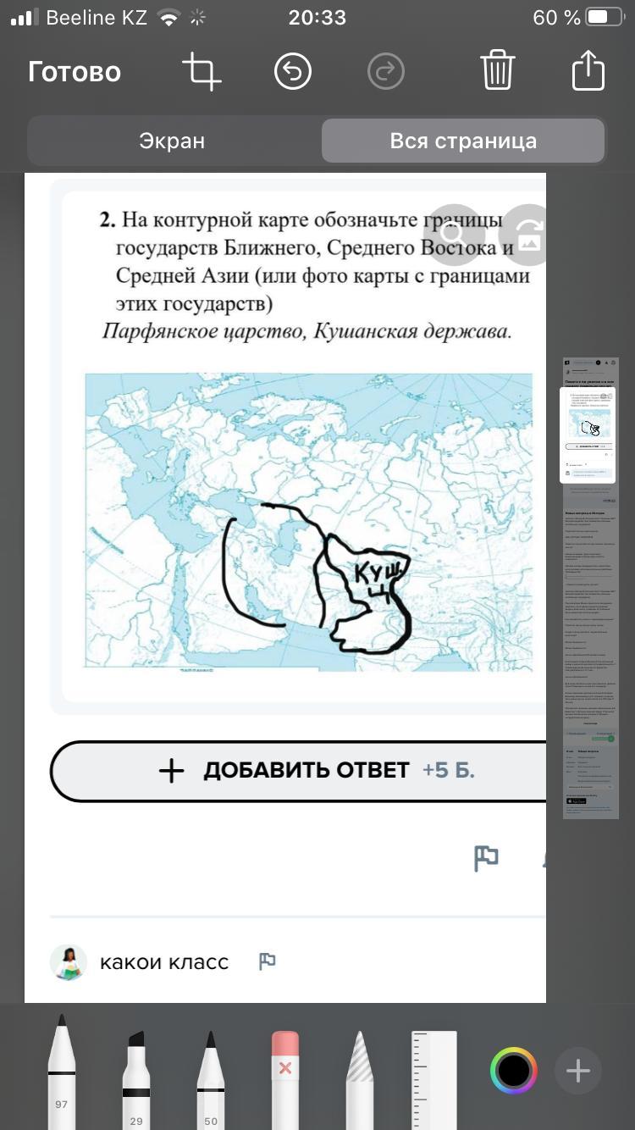
Task: Open the color picker wheel
Action: (x=514, y=1071)
